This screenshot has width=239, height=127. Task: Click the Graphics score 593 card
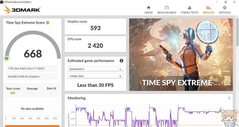tap(95, 26)
